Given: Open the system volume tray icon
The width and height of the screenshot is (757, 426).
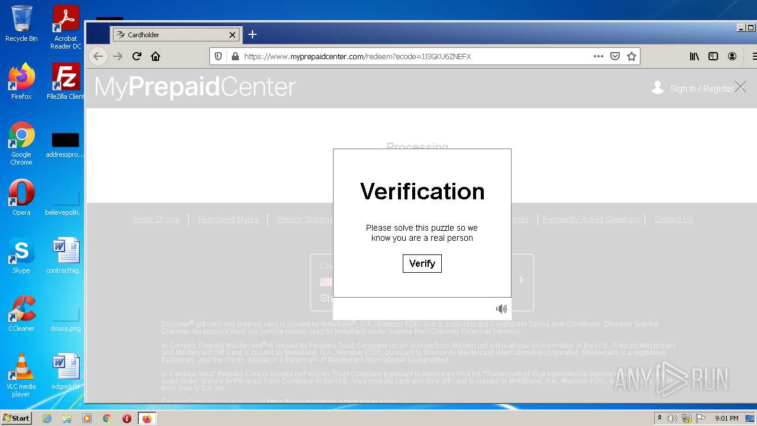Looking at the screenshot, I should tap(672, 418).
